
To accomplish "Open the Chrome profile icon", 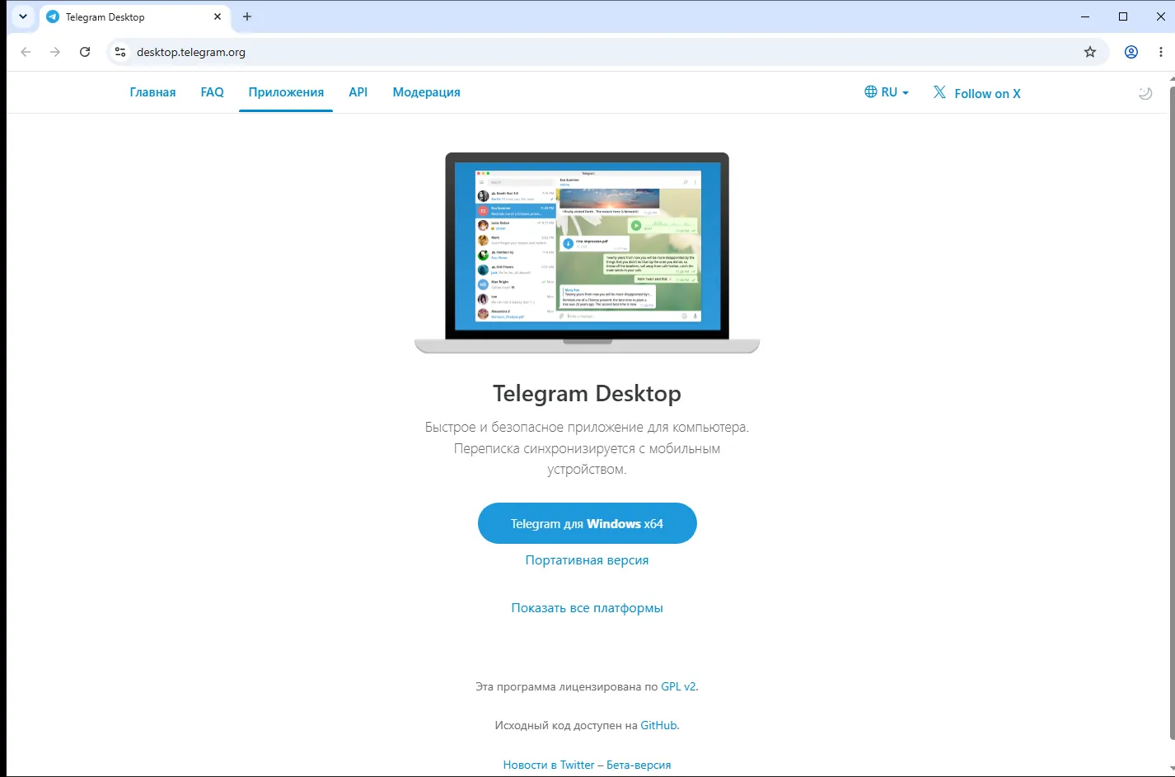I will (x=1131, y=52).
